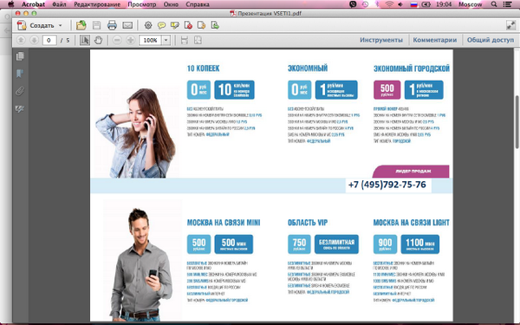Viewport: 520px width, 325px height.
Task: Save the file using the floppy icon
Action: click(x=96, y=25)
